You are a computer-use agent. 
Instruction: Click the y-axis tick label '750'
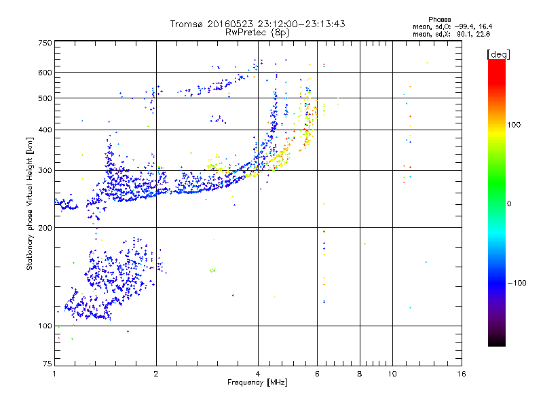click(45, 43)
